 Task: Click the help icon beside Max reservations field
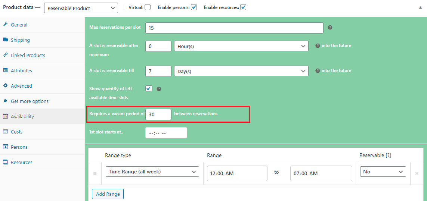tap(330, 28)
